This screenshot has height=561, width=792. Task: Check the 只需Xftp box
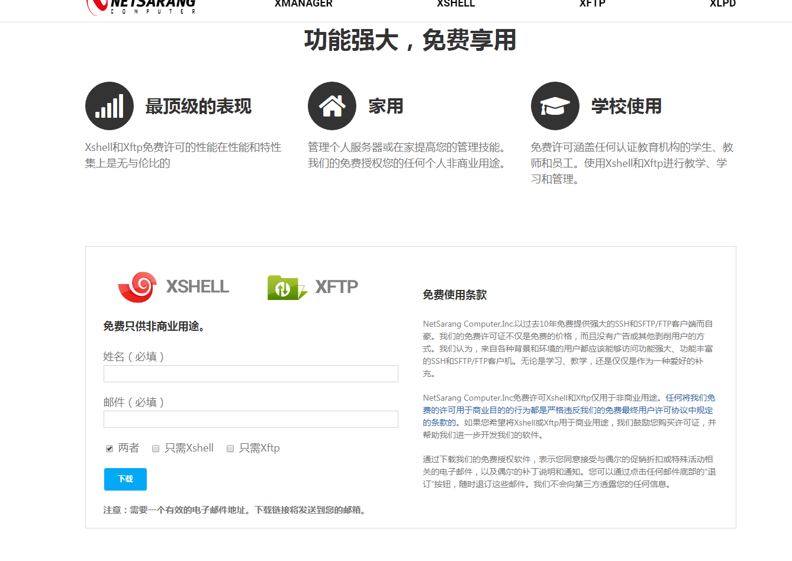[230, 448]
